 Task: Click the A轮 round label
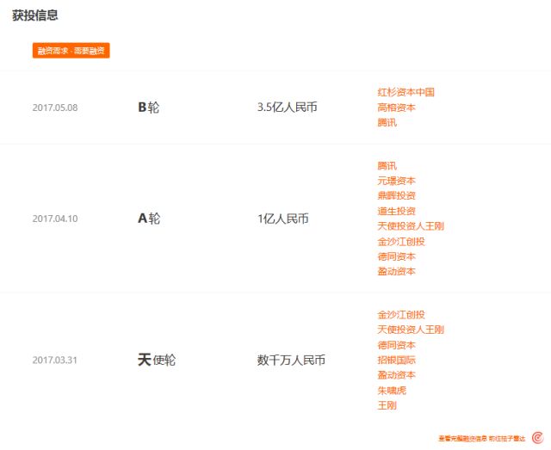(149, 219)
